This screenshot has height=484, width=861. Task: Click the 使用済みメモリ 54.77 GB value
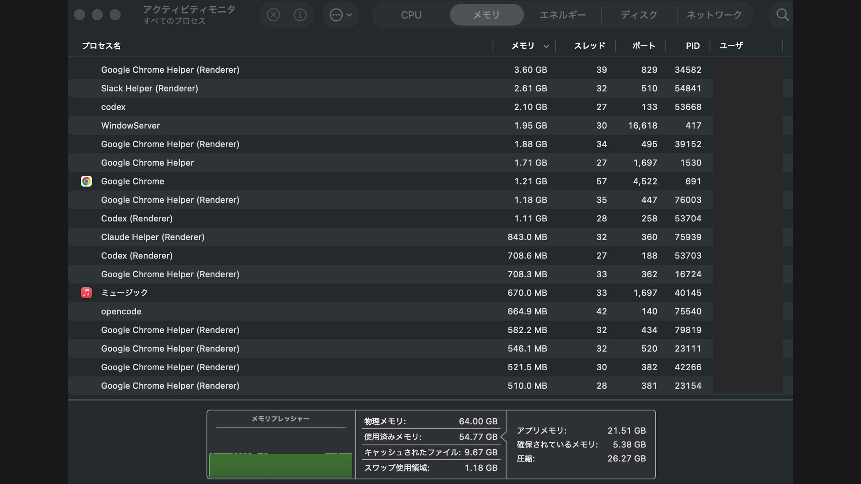point(478,437)
